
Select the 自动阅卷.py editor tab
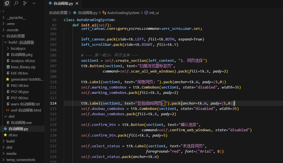[63, 3]
